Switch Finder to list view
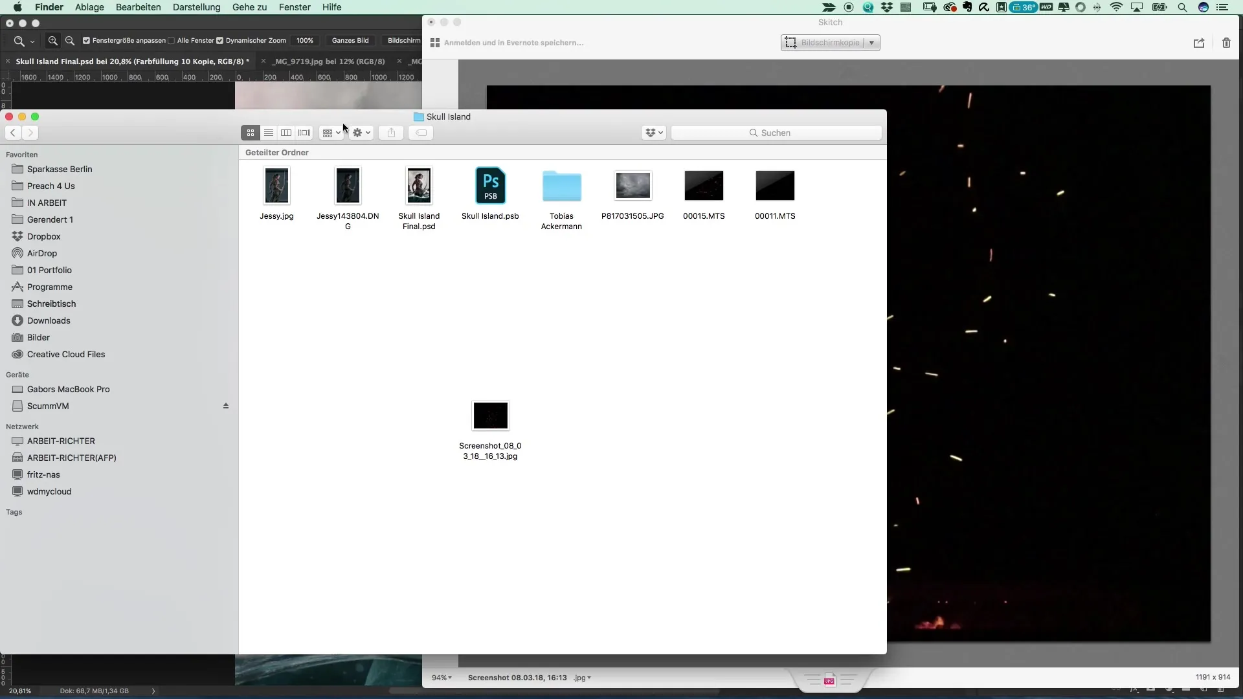 [269, 133]
